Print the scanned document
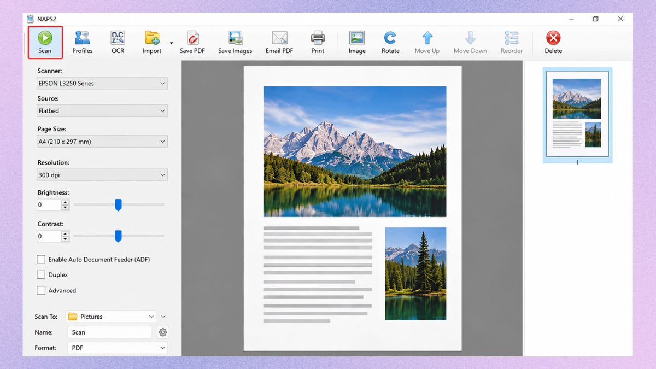The image size is (656, 369). coord(318,42)
